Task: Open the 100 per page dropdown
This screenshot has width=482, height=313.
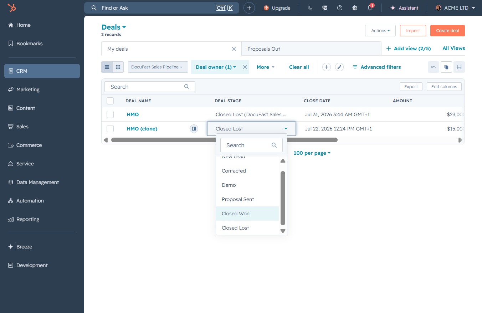Action: coord(312,153)
